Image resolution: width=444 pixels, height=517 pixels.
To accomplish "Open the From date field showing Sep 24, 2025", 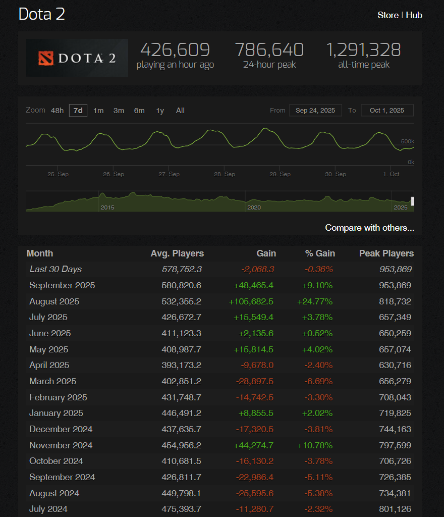I will (315, 110).
